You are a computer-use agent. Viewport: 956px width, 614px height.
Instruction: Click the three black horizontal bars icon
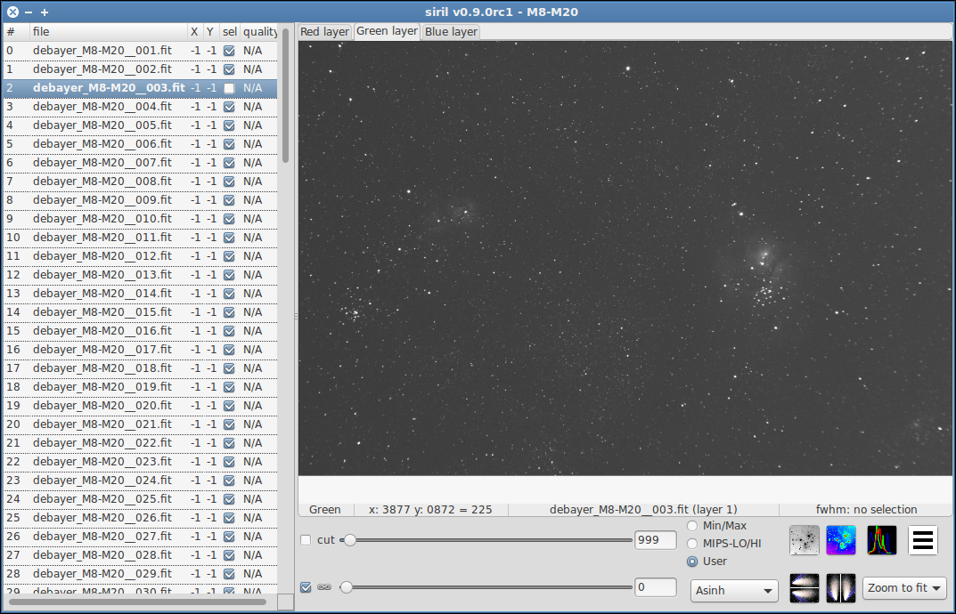click(922, 540)
